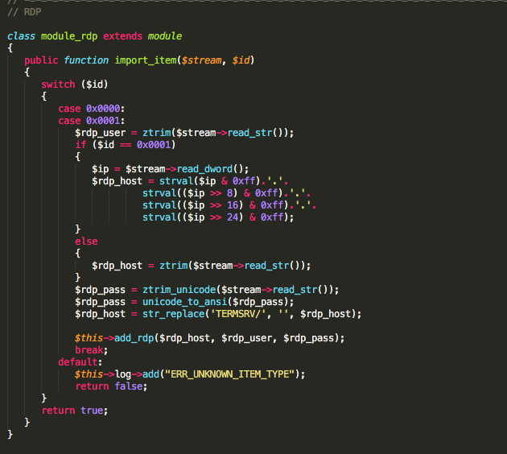Click the class name 'module_rdp'

tap(69, 36)
